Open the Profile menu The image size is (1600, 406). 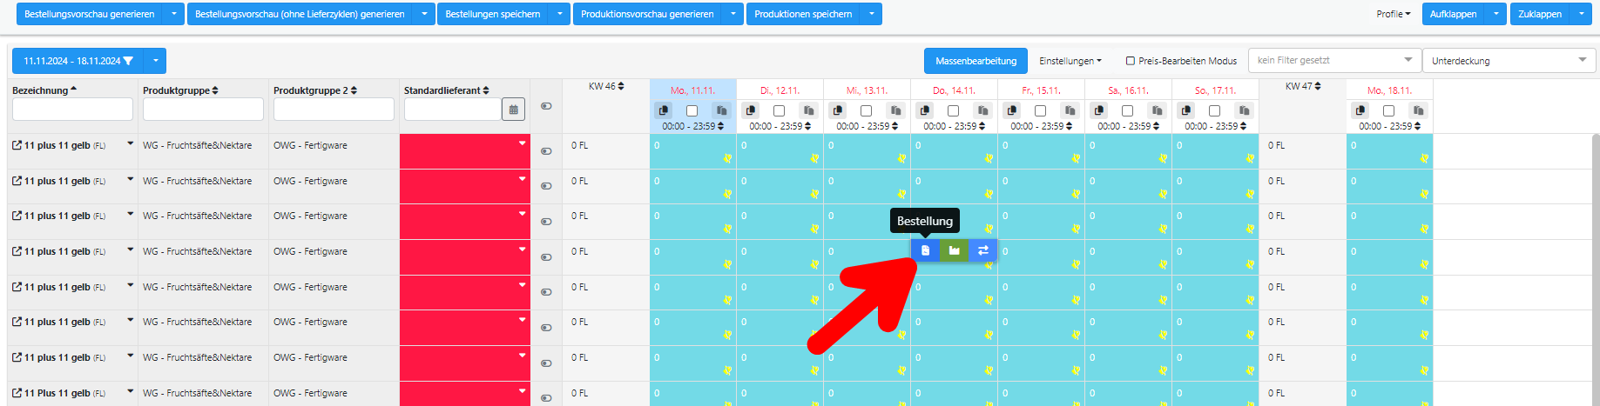(1393, 14)
